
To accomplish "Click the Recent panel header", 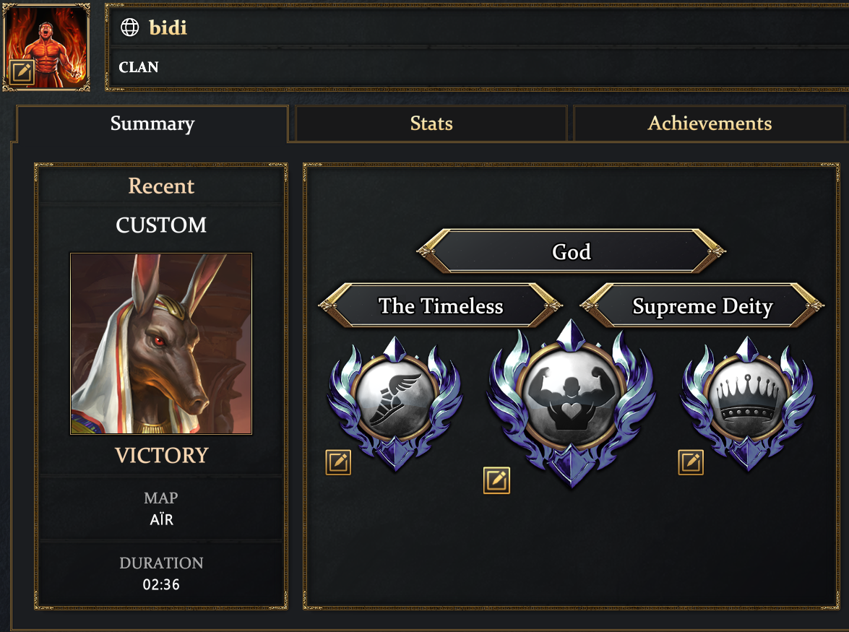I will (161, 186).
